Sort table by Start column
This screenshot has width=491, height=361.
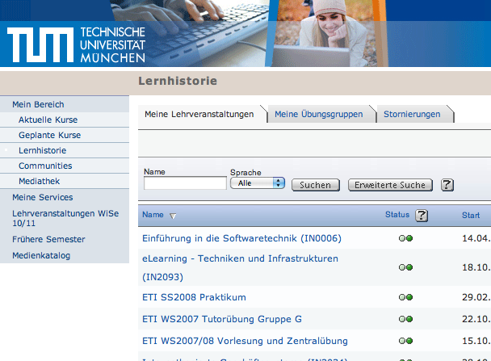click(471, 216)
